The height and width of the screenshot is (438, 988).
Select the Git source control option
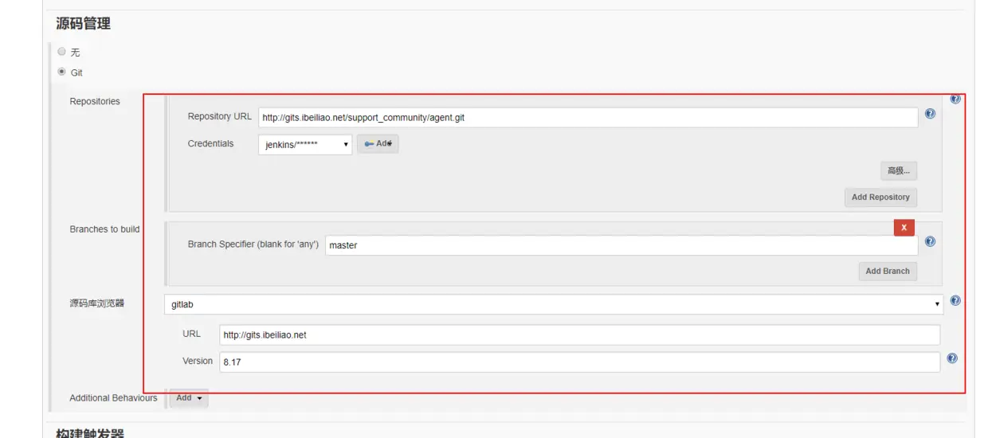pyautogui.click(x=62, y=72)
